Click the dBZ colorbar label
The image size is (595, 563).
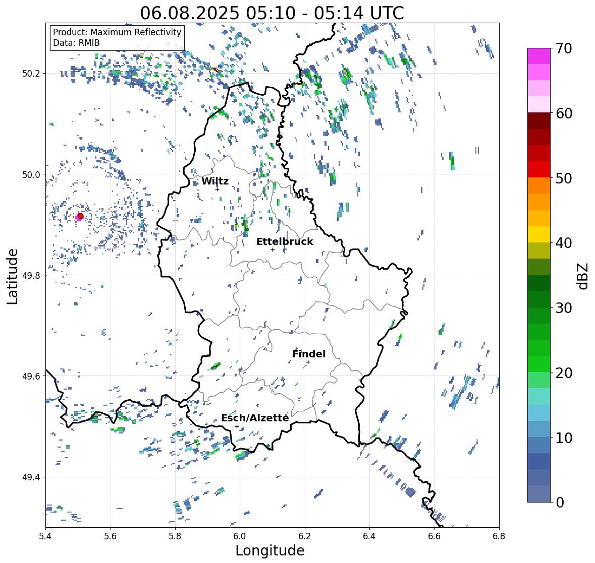583,276
